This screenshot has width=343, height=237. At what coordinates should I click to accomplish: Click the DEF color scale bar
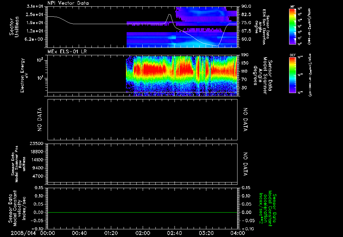click(x=292, y=75)
